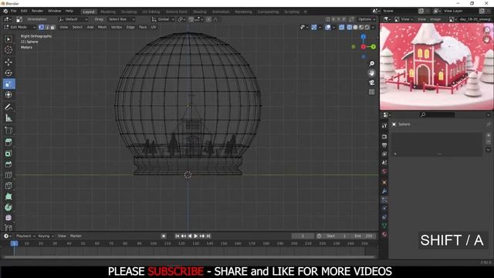Screen dimensions: 494x278
Task: Select the Add Cube tool
Action: click(8, 131)
